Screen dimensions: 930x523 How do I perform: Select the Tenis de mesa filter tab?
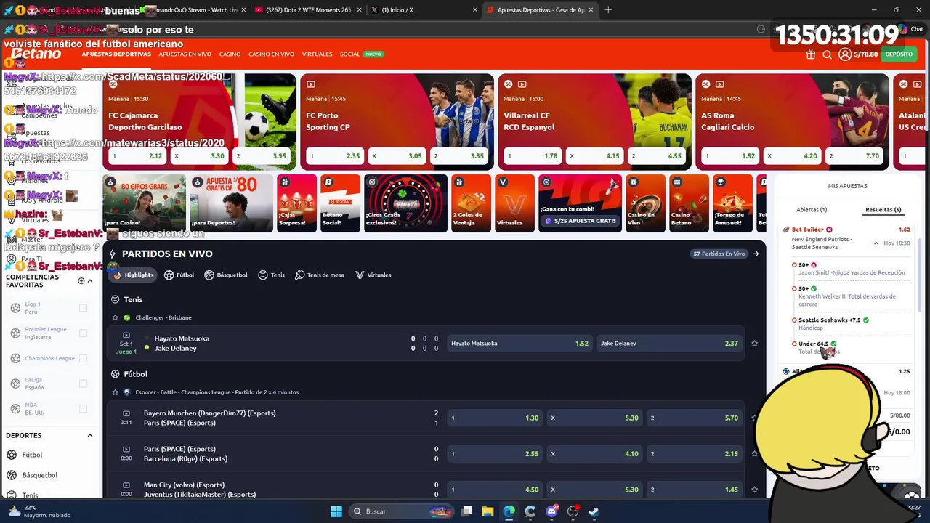[x=320, y=275]
